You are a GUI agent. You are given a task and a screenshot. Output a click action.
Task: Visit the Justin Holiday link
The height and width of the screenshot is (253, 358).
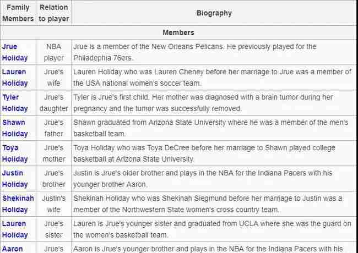[x=15, y=179]
